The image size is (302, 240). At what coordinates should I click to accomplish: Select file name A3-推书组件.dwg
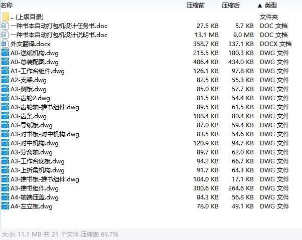[x=35, y=188]
